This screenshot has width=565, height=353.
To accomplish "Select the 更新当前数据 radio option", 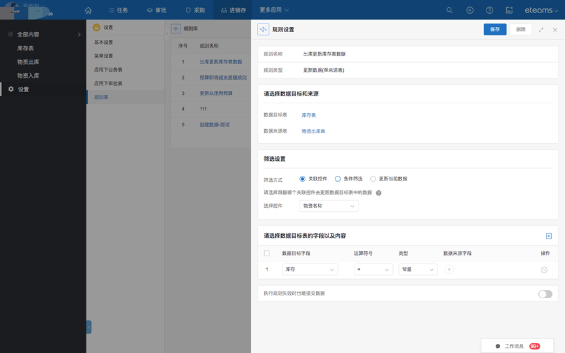I will click(x=373, y=178).
